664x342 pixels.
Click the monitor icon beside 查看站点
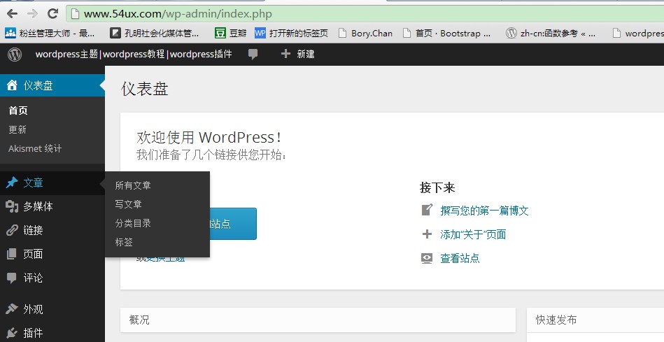427,258
